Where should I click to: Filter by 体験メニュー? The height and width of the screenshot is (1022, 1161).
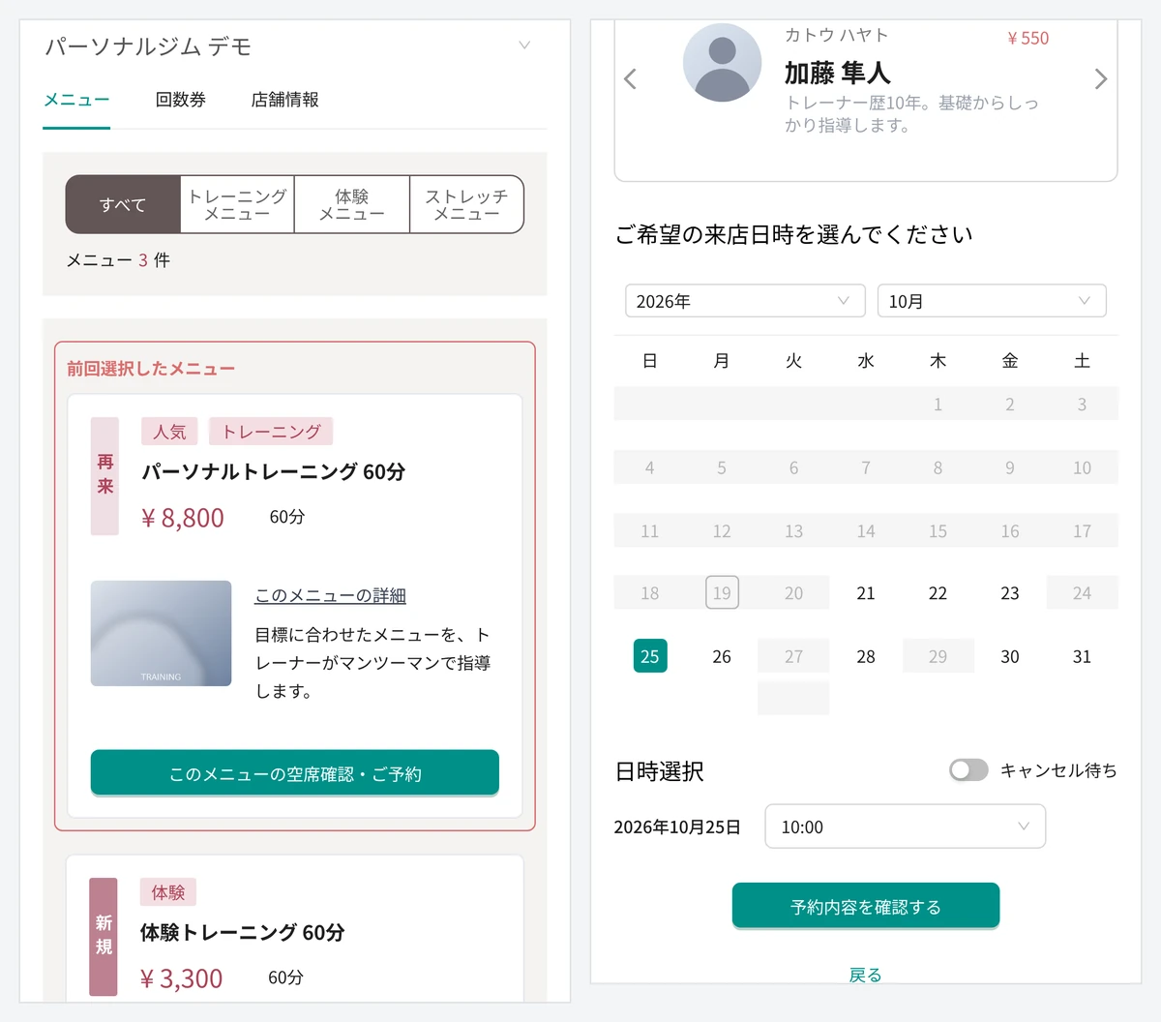[x=352, y=204]
